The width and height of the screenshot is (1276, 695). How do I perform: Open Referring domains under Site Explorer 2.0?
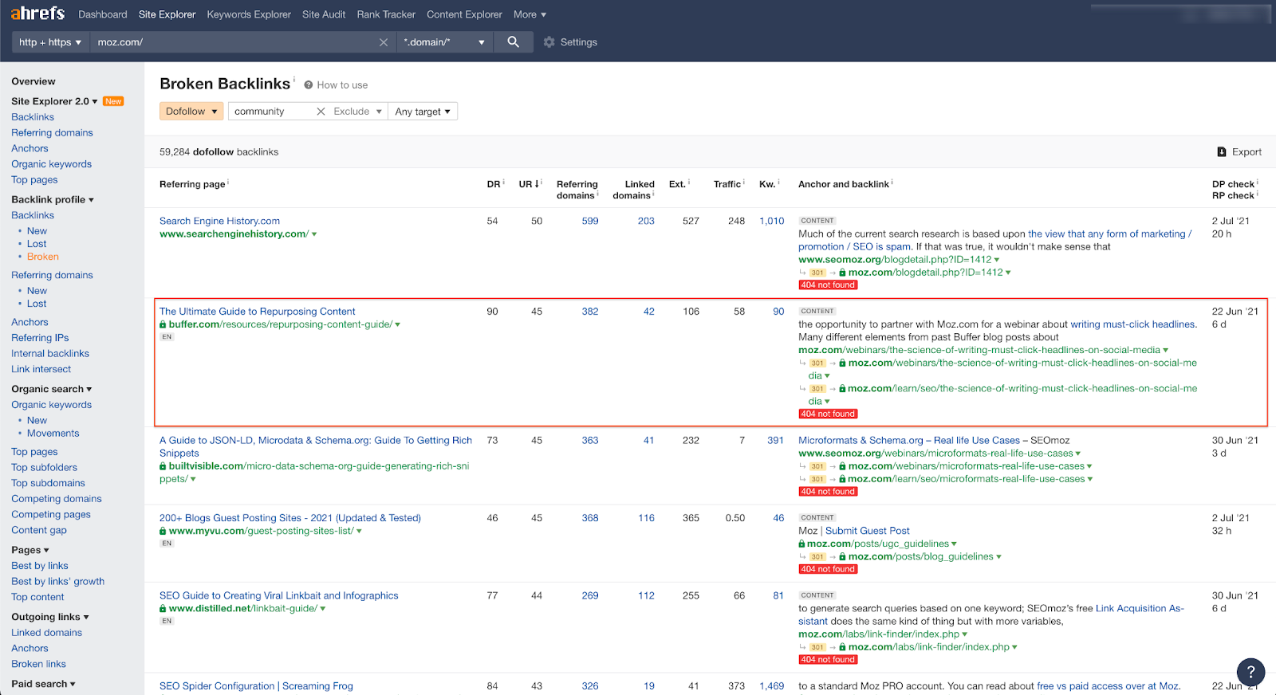[52, 133]
